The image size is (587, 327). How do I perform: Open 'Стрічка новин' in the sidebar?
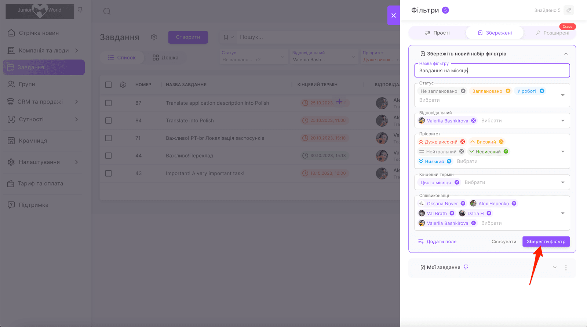click(39, 33)
